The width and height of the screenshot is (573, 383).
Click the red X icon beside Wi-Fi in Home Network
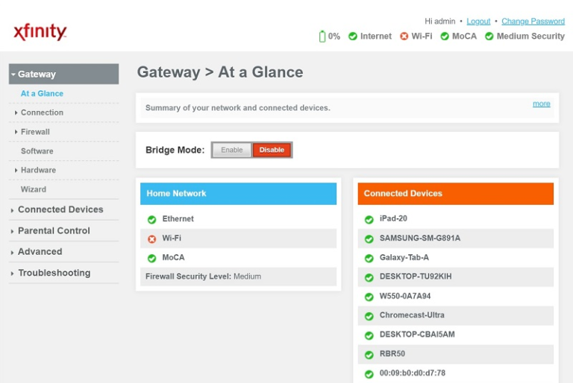coord(151,238)
